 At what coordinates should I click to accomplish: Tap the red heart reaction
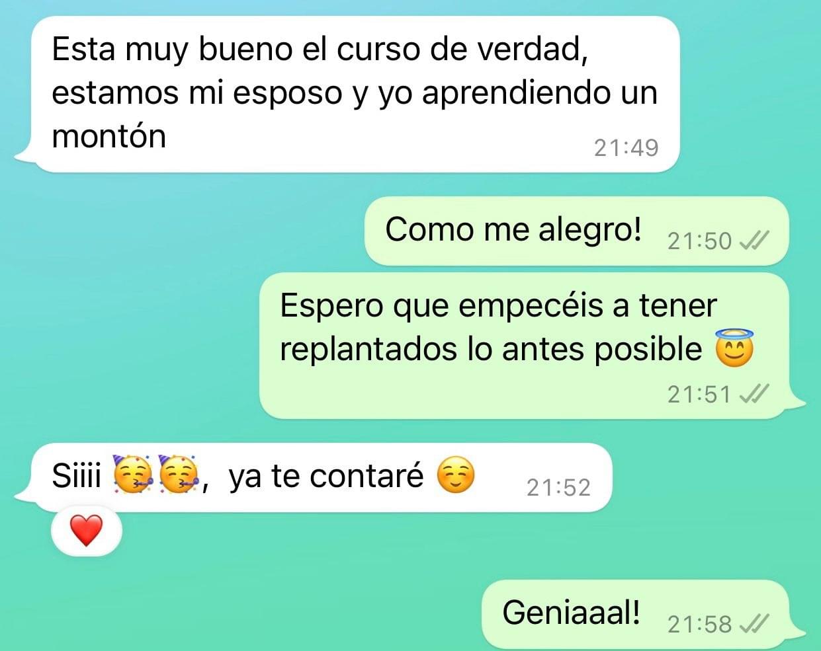tap(87, 531)
